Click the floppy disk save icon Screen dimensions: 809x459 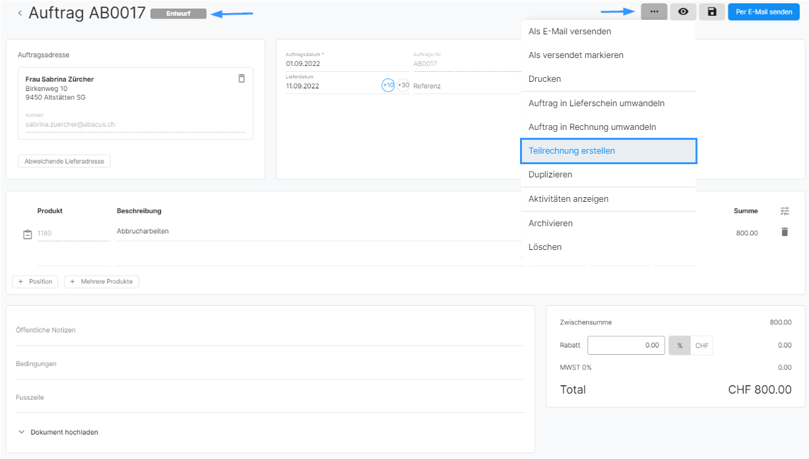pyautogui.click(x=712, y=12)
